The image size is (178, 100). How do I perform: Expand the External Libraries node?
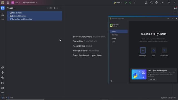tap(8, 16)
